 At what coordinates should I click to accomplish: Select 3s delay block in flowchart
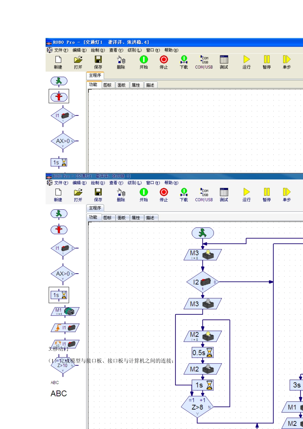pyautogui.click(x=296, y=385)
